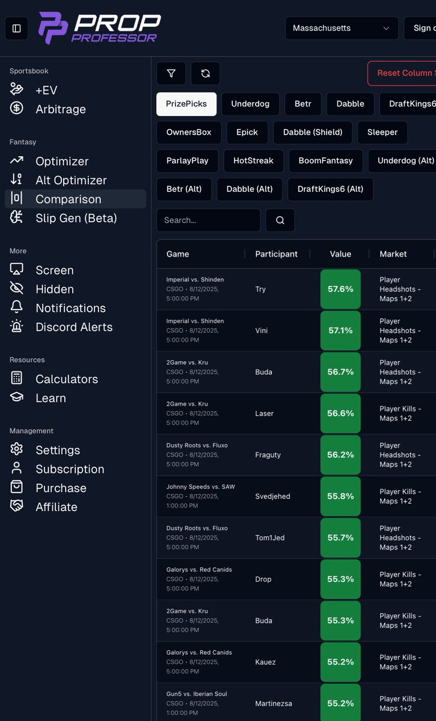Select the PrizePicks tab
This screenshot has height=721, width=436.
(x=186, y=104)
